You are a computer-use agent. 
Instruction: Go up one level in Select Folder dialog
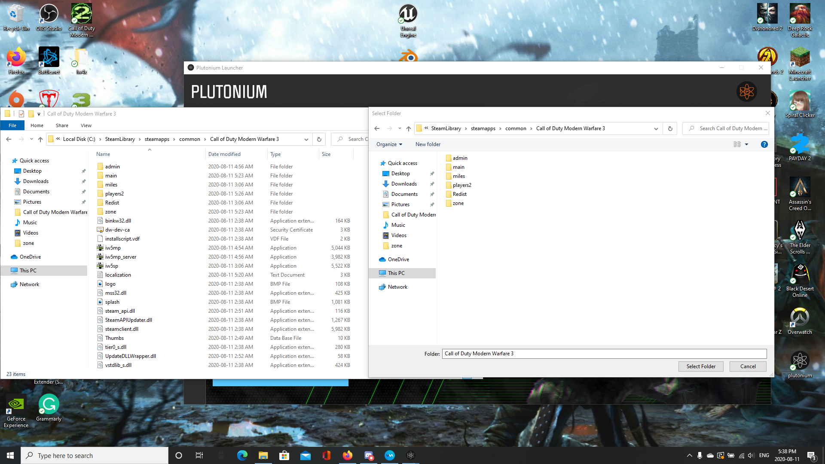click(x=408, y=128)
